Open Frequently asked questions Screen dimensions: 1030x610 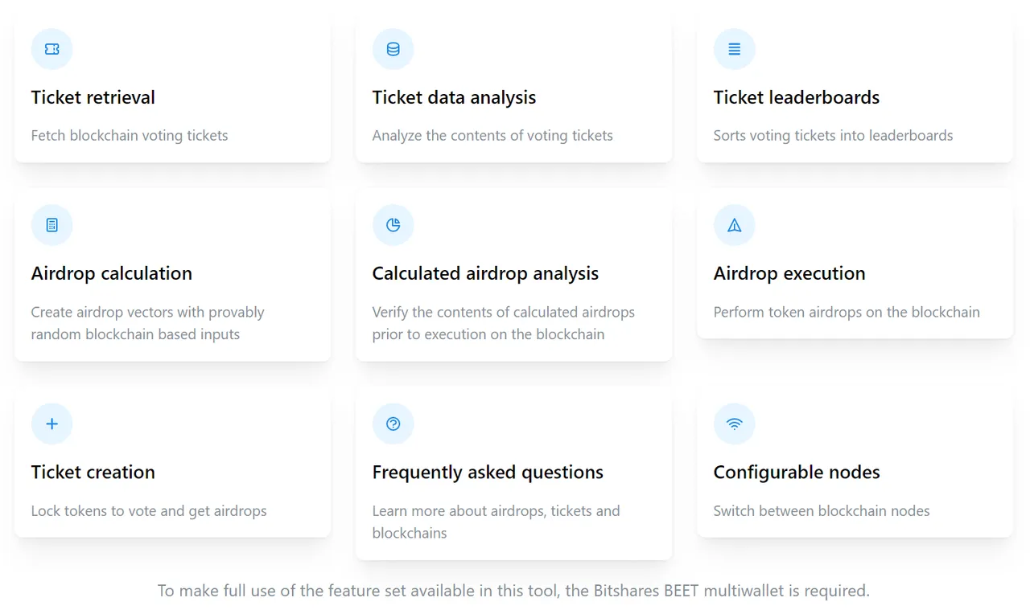[488, 472]
